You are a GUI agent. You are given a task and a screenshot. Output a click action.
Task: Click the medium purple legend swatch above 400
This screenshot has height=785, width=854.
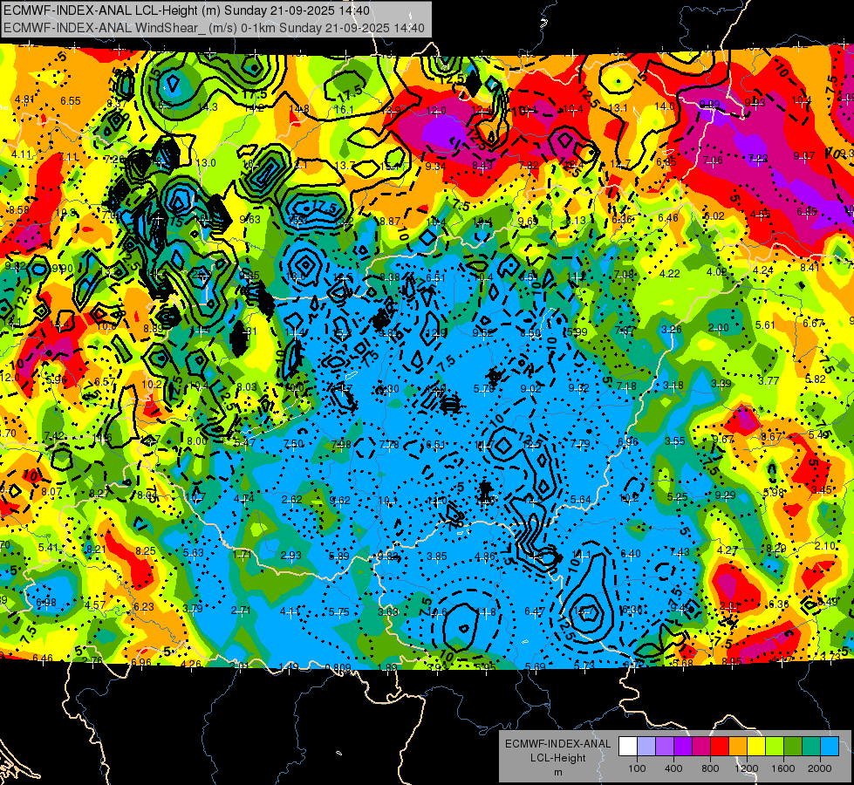pos(665,747)
